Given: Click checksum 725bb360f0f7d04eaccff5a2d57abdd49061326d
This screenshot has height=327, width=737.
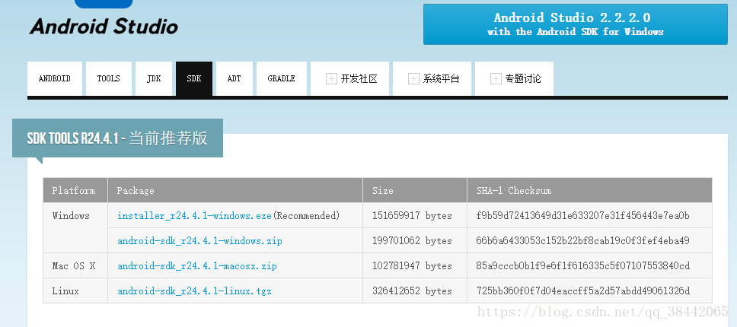Looking at the screenshot, I should [x=583, y=291].
